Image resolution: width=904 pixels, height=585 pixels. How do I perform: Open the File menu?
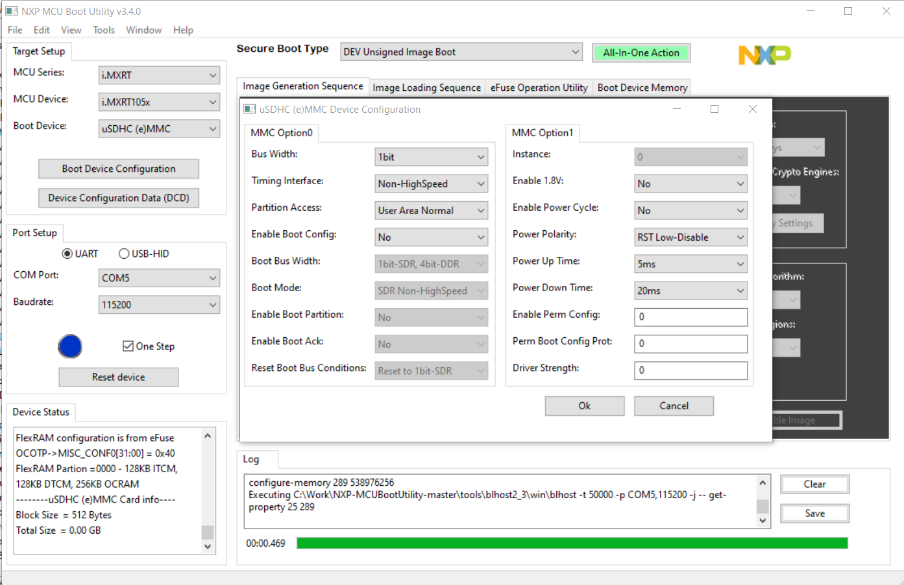click(x=15, y=30)
